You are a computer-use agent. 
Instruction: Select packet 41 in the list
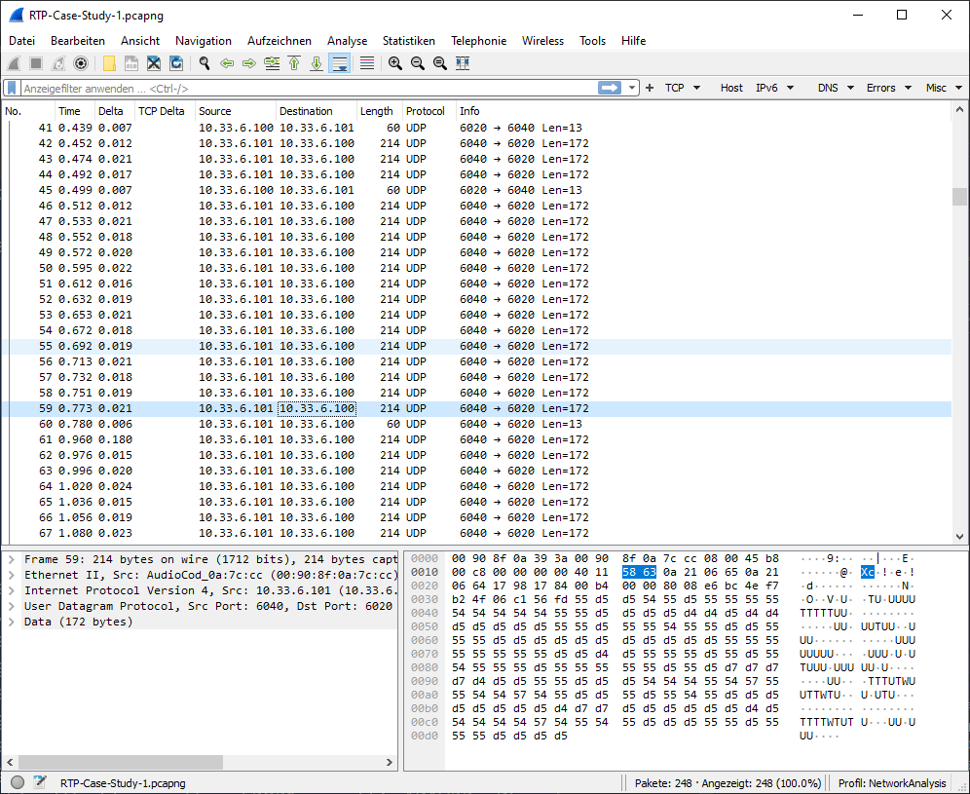point(476,128)
